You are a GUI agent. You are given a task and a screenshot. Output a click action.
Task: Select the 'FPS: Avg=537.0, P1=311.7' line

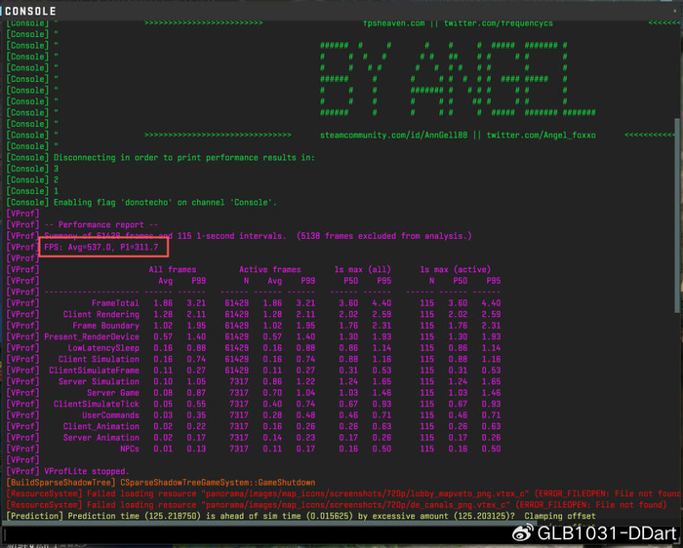(101, 248)
